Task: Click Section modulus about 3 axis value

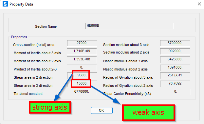Action: coord(175,43)
